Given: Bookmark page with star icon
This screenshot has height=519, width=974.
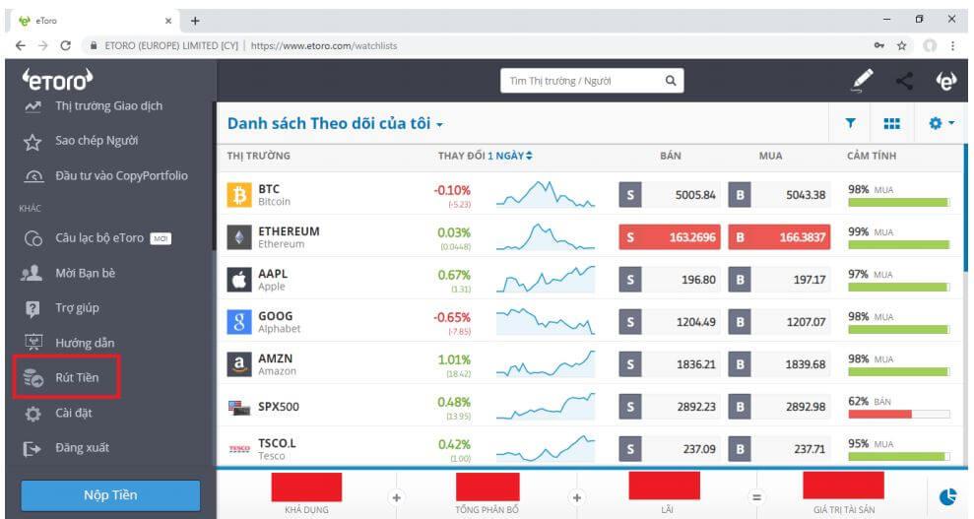Looking at the screenshot, I should 902,45.
